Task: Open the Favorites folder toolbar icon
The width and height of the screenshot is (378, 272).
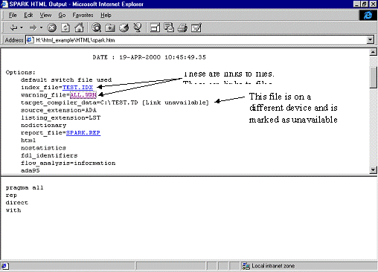Action: 110,27
